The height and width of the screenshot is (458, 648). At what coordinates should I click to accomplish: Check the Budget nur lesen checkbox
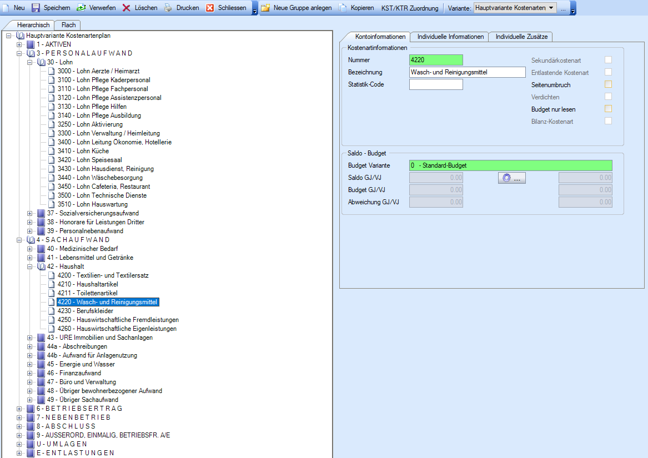(609, 109)
